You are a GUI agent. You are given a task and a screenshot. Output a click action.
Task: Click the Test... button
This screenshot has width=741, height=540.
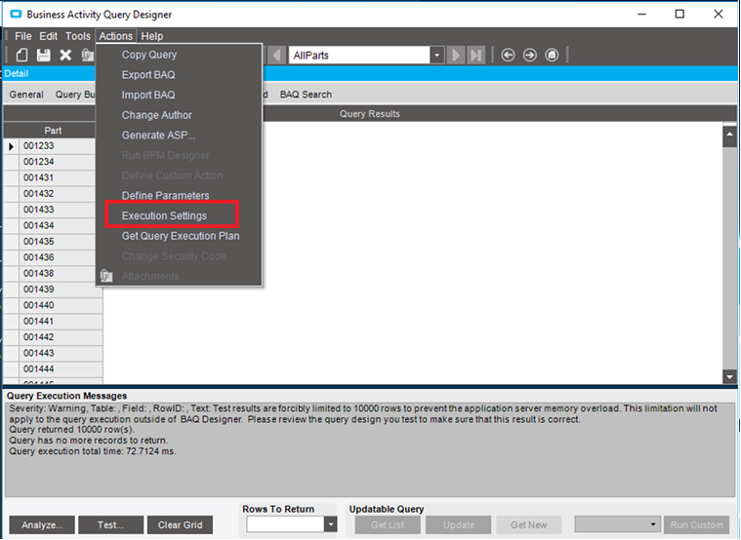(x=110, y=525)
